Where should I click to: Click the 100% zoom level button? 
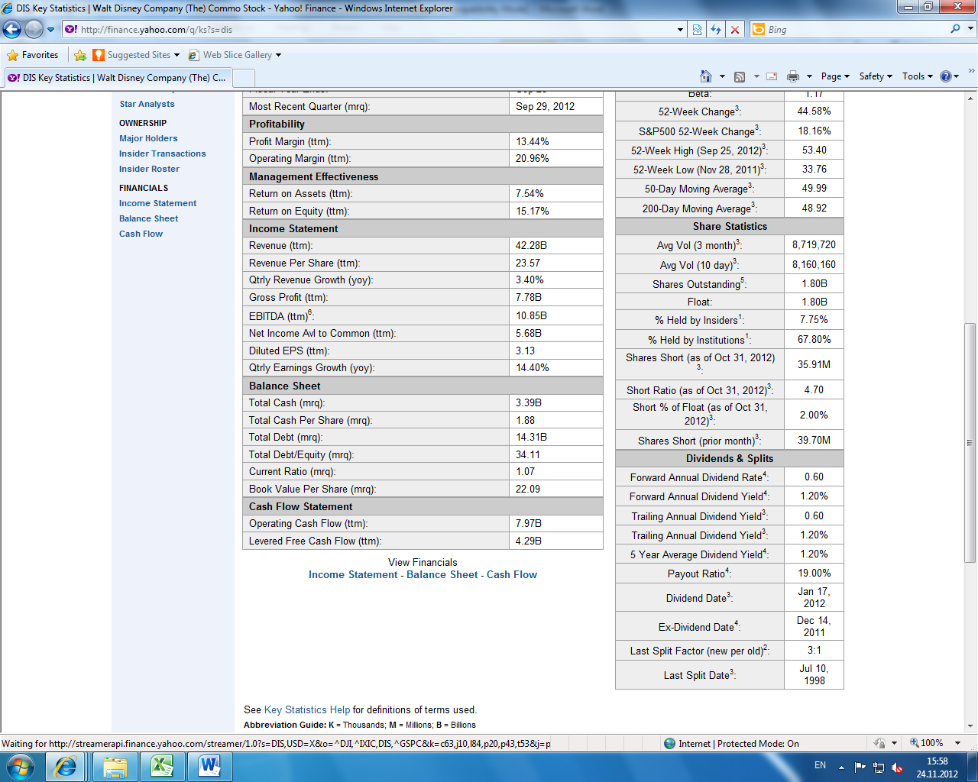(927, 743)
